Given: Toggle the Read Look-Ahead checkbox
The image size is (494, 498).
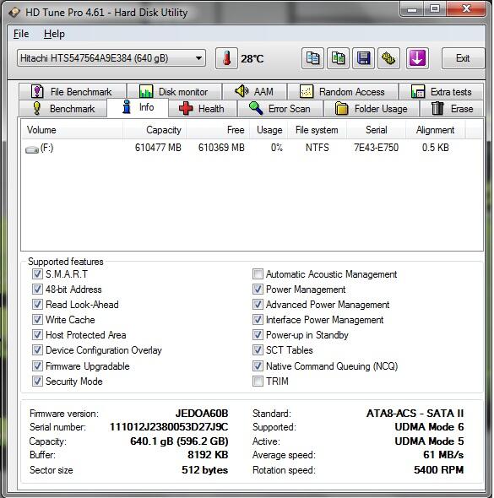Looking at the screenshot, I should click(37, 304).
